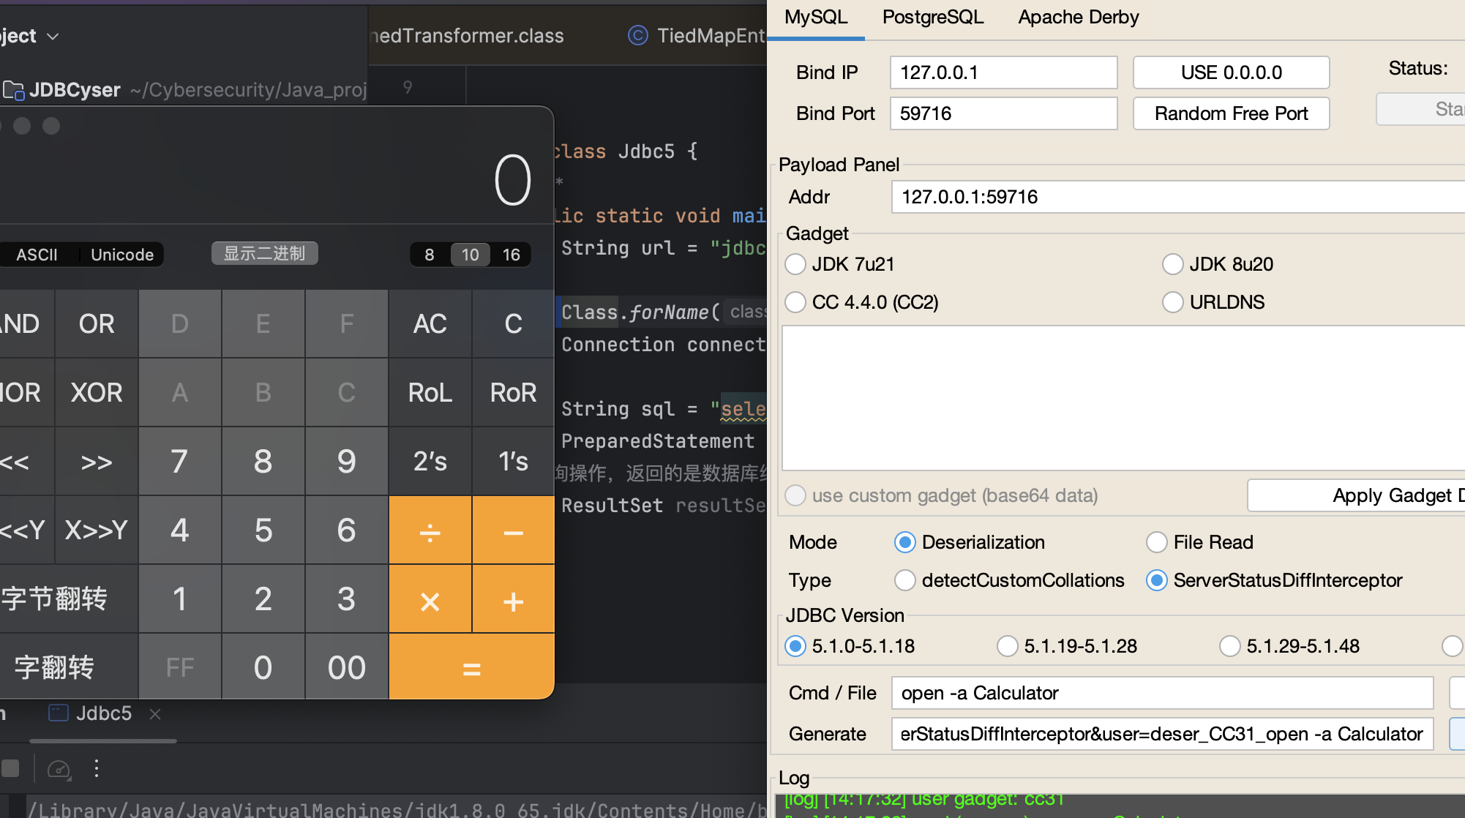1465x818 pixels.
Task: Switch to the PostgreSQL tab
Action: (932, 18)
